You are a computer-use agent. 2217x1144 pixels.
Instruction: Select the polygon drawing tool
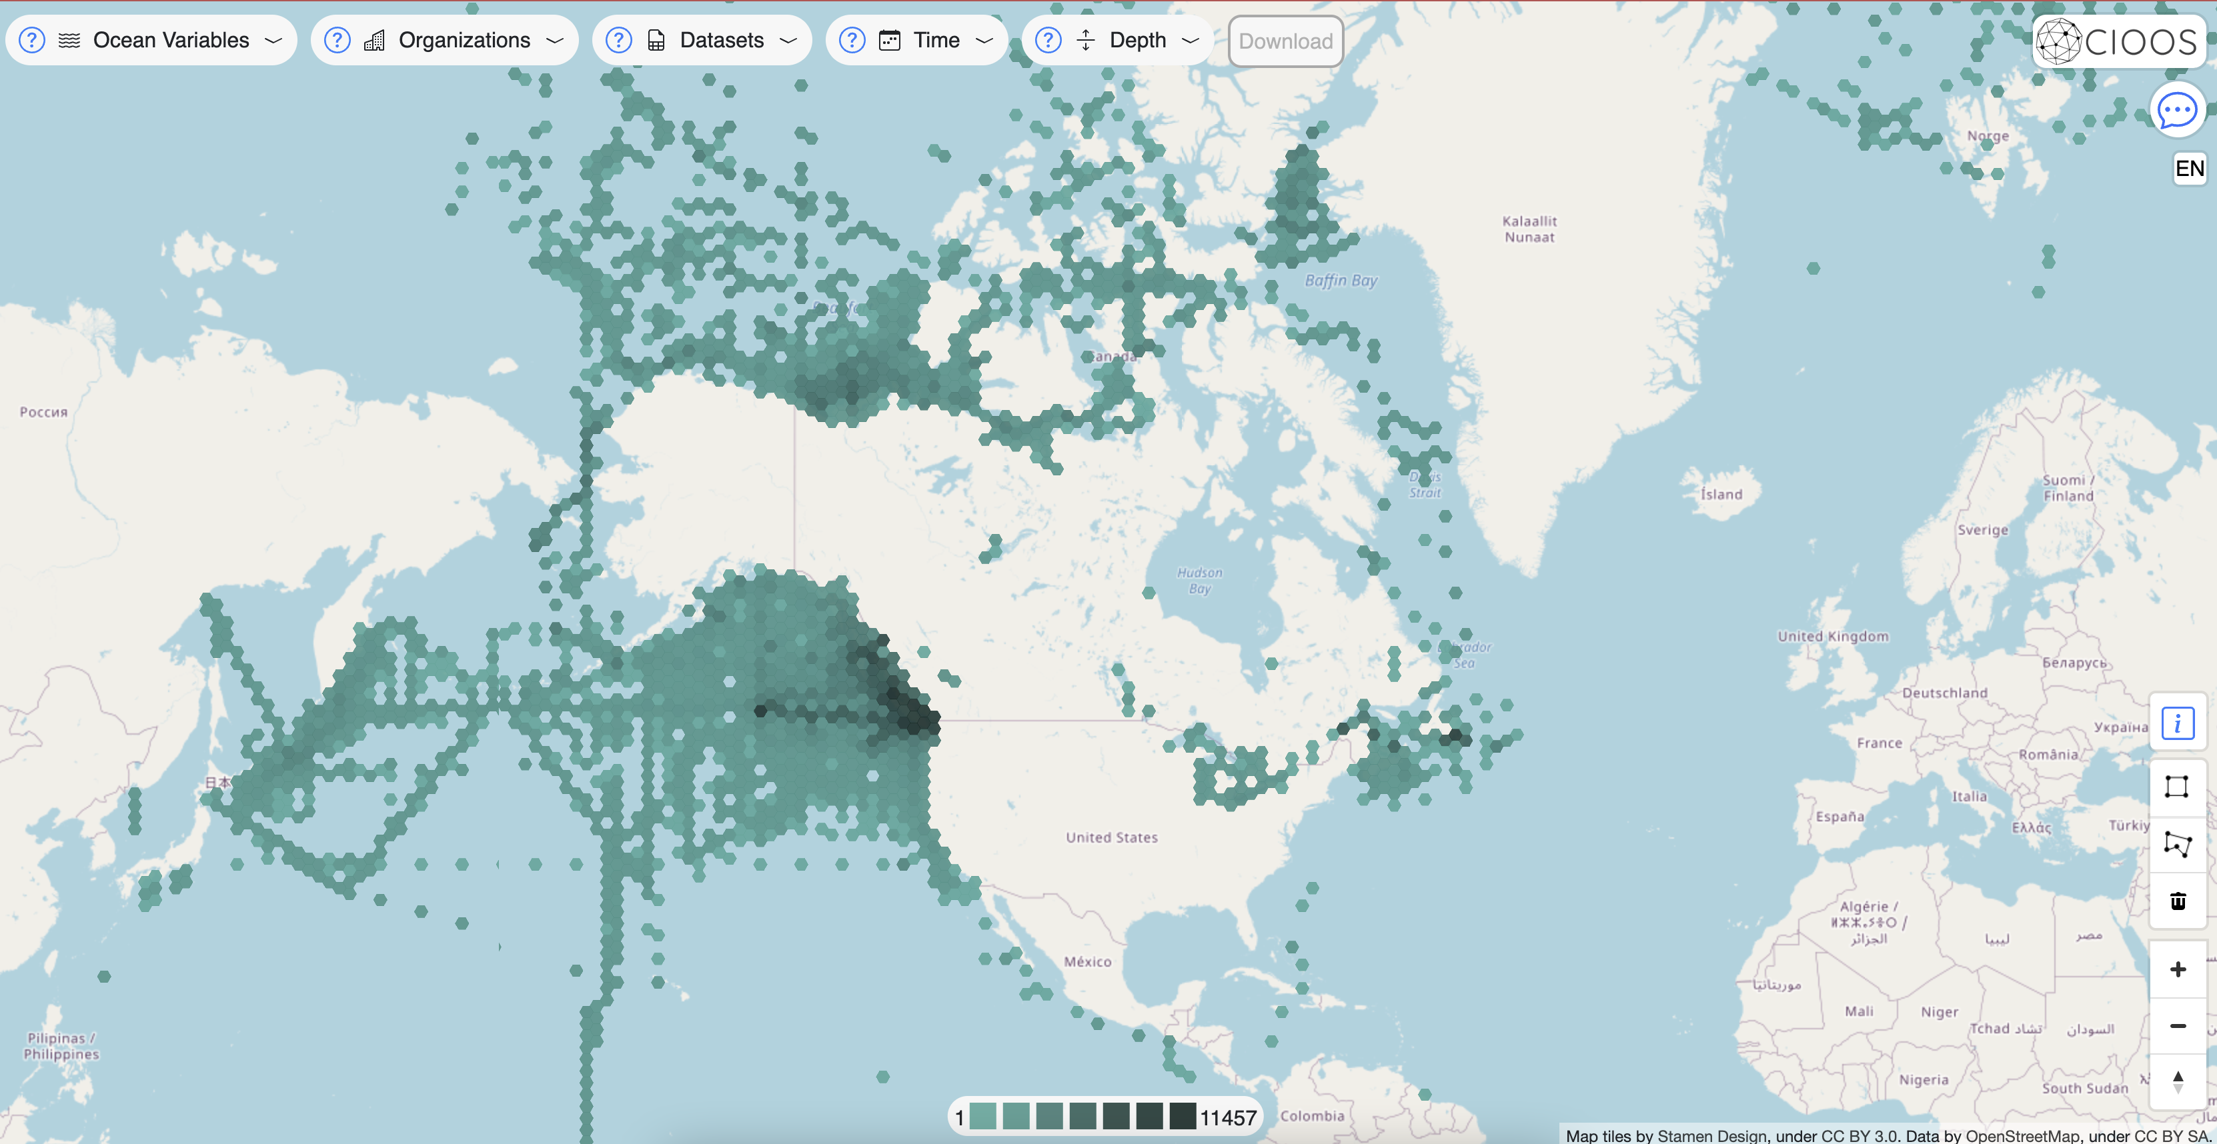click(x=2178, y=845)
